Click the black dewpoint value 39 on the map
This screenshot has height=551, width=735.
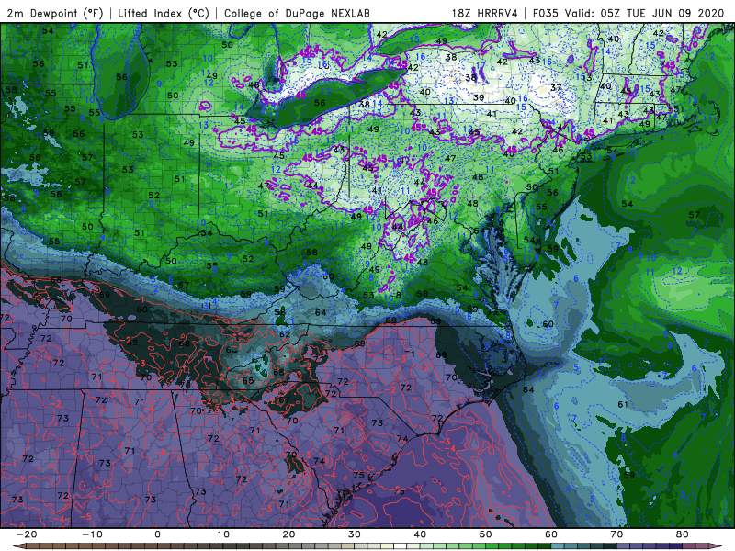[479, 97]
